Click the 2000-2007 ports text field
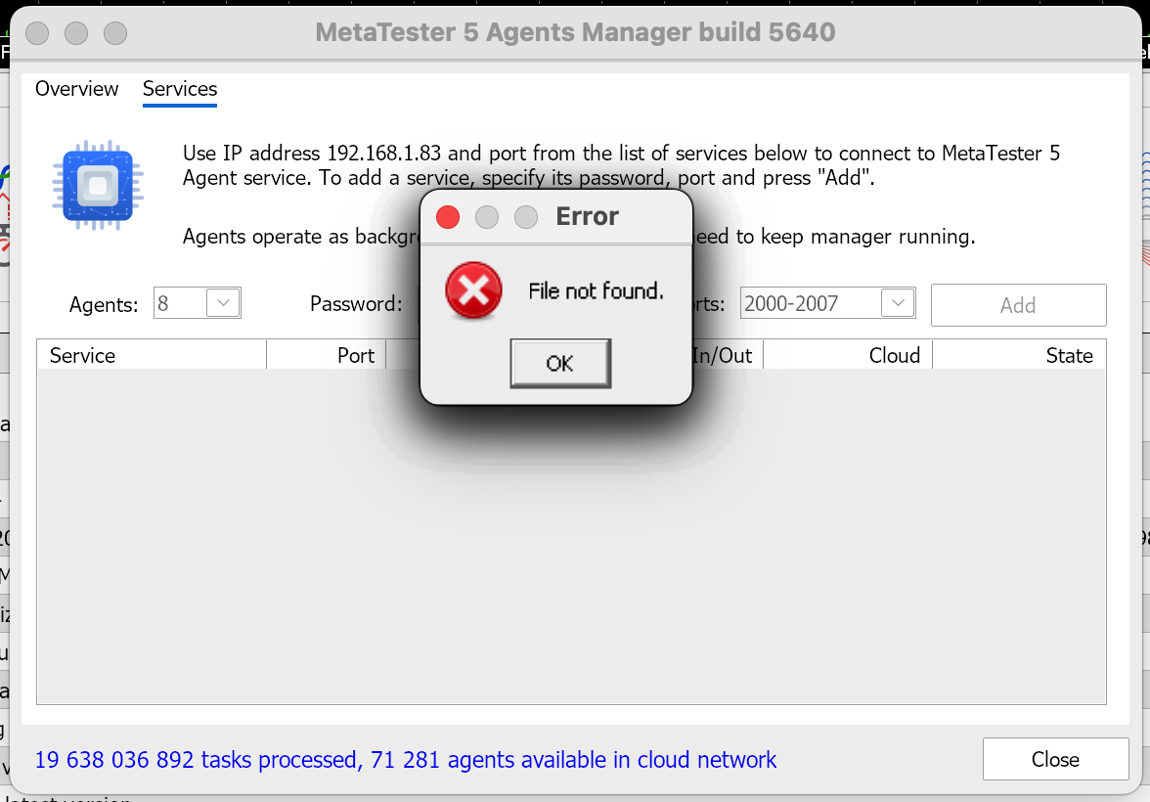 (x=810, y=303)
